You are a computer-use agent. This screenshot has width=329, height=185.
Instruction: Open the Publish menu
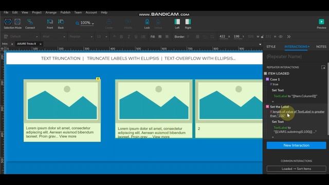click(65, 12)
